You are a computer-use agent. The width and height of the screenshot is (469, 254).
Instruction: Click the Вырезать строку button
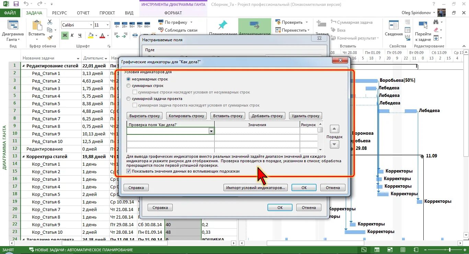pos(144,116)
